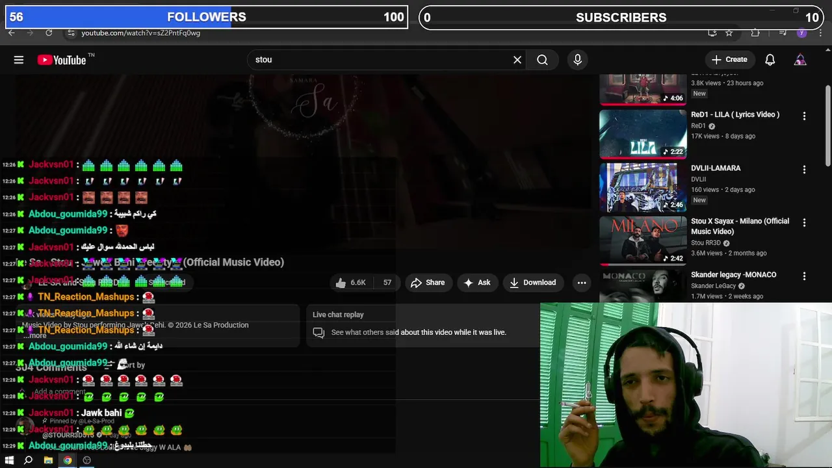
Task: Run search with magnifier button
Action: pos(542,60)
